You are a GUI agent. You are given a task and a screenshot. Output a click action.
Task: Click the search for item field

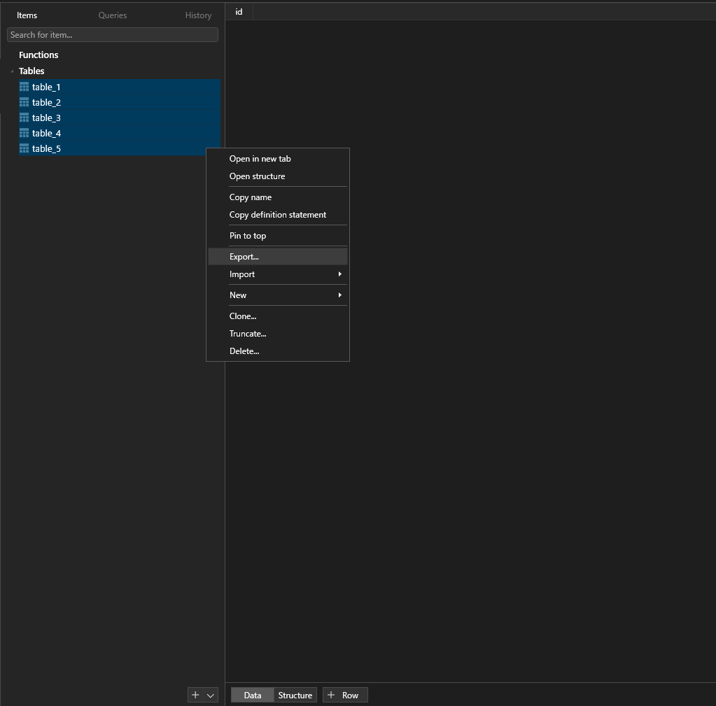click(112, 34)
